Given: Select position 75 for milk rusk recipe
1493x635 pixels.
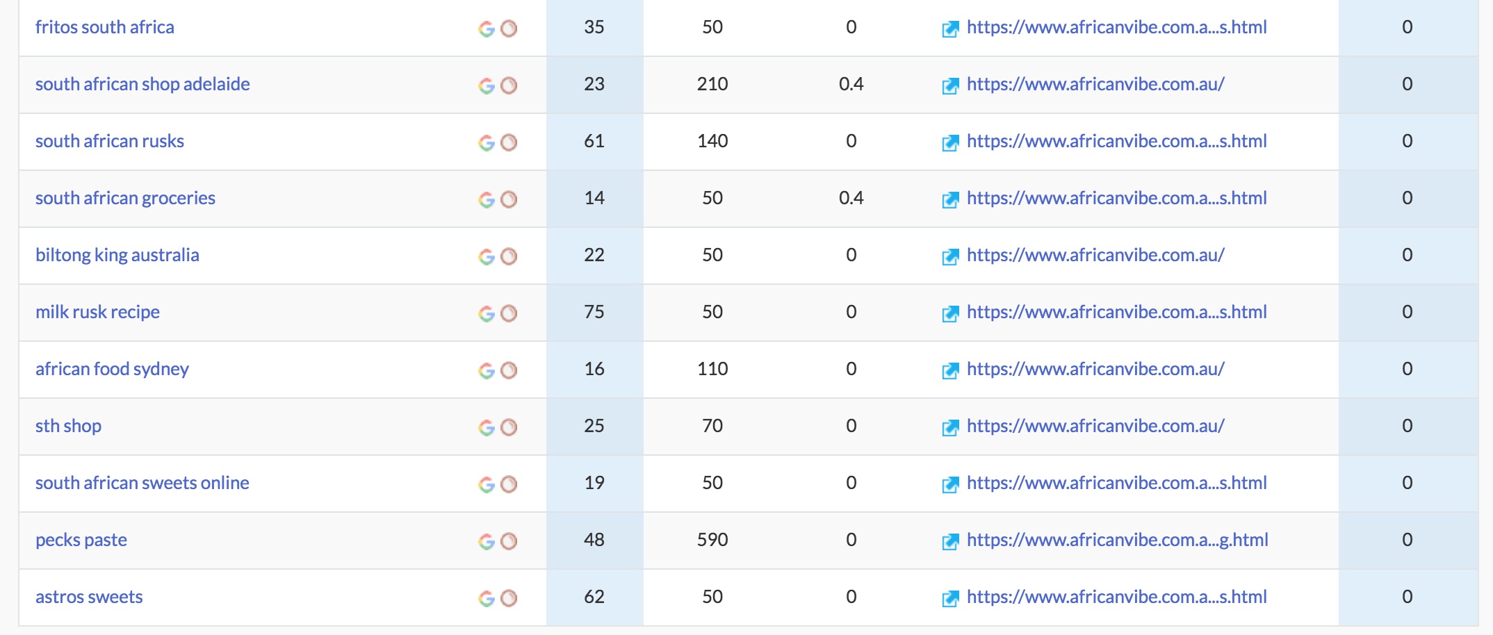Looking at the screenshot, I should tap(594, 312).
